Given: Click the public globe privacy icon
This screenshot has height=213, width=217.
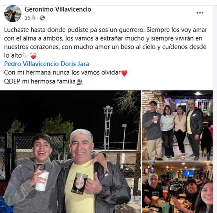Looking at the screenshot, I should click(42, 18).
